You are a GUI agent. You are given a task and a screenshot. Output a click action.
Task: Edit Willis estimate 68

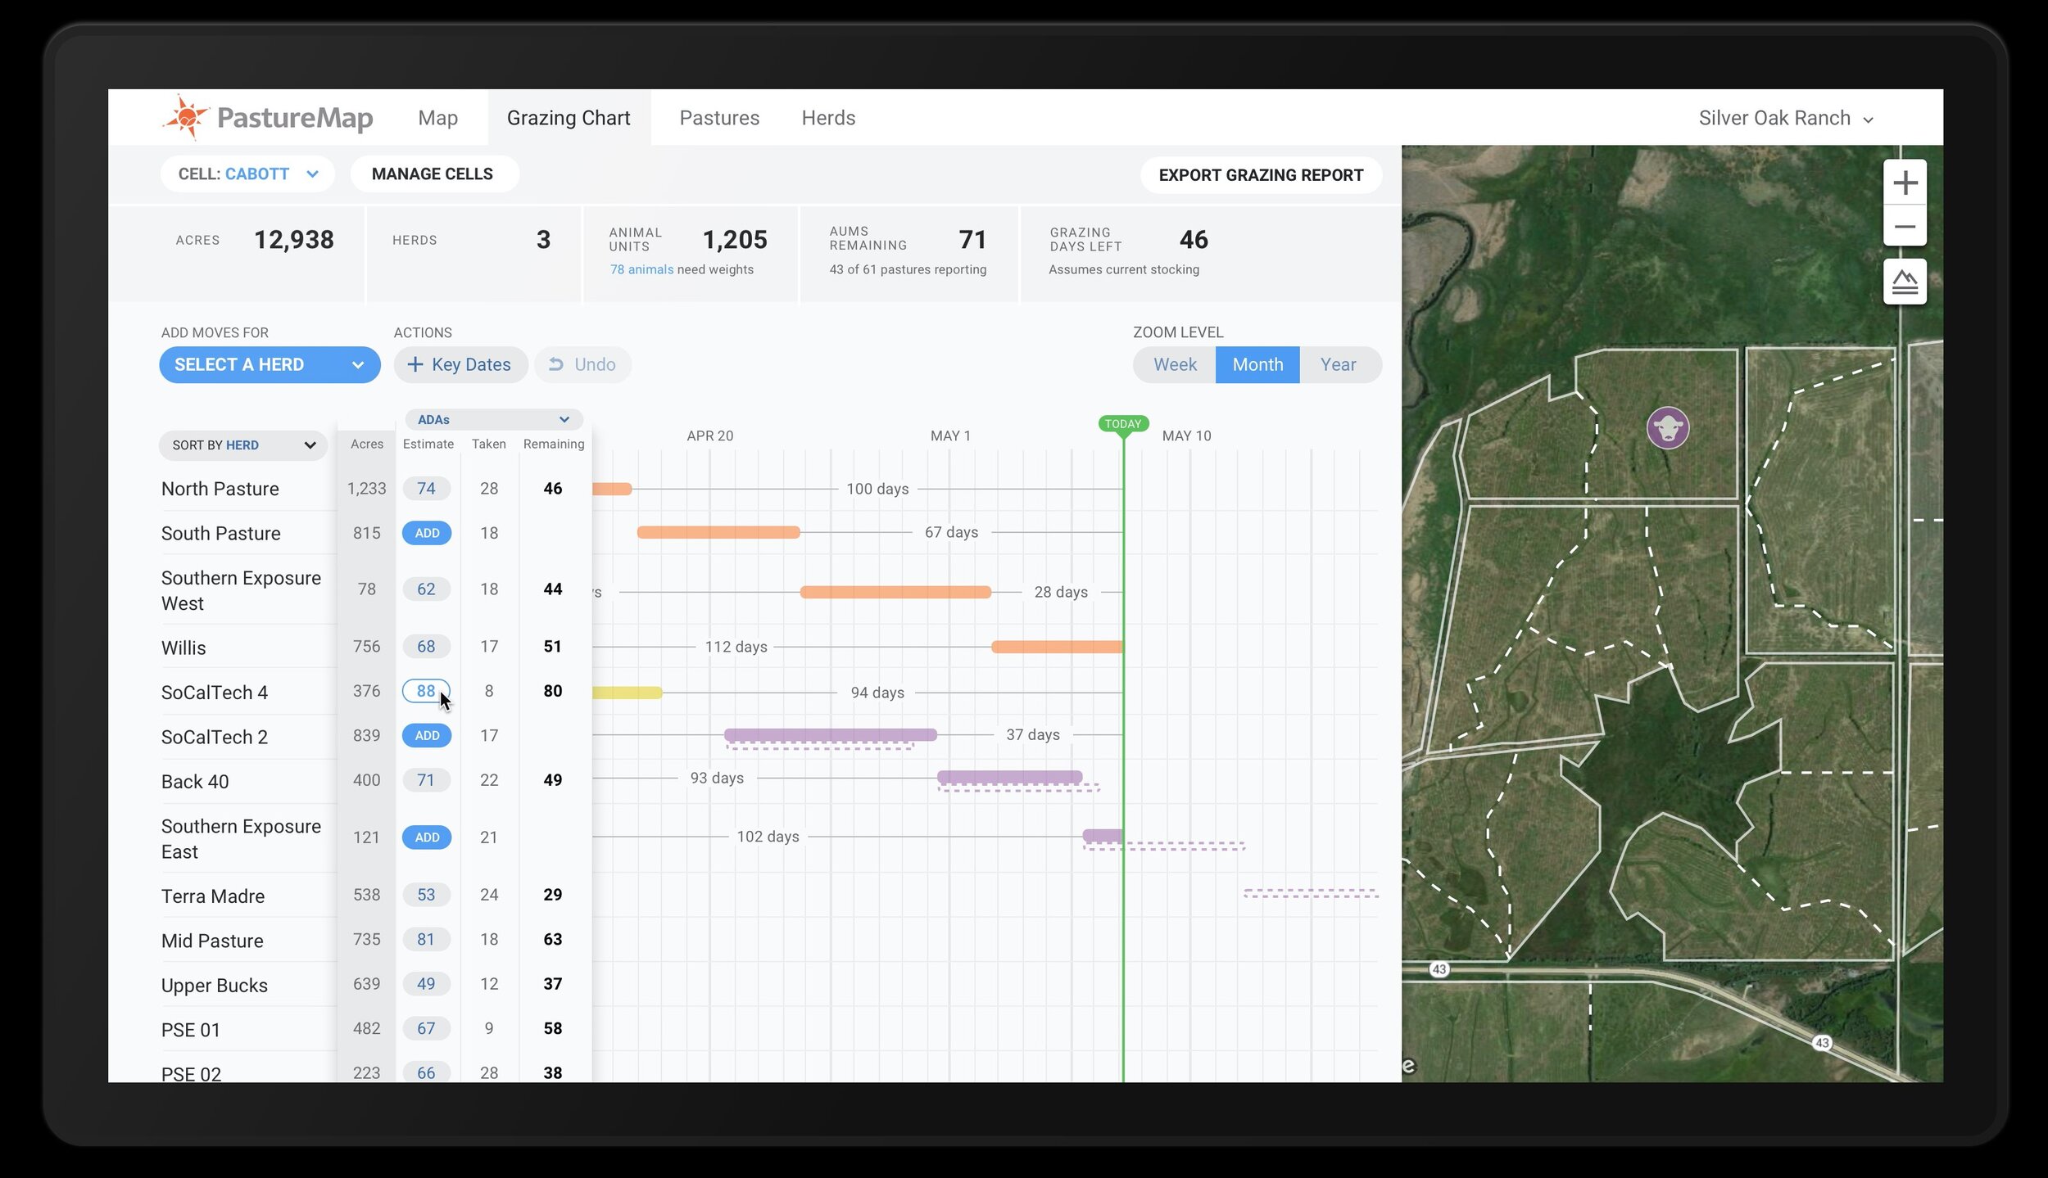[x=426, y=646]
